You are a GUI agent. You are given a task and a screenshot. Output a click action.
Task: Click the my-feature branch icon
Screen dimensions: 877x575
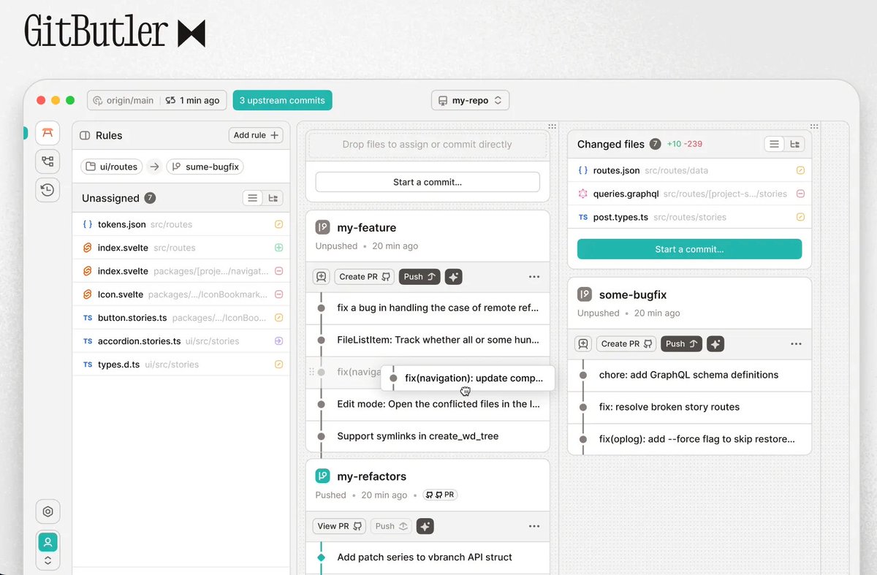tap(322, 227)
